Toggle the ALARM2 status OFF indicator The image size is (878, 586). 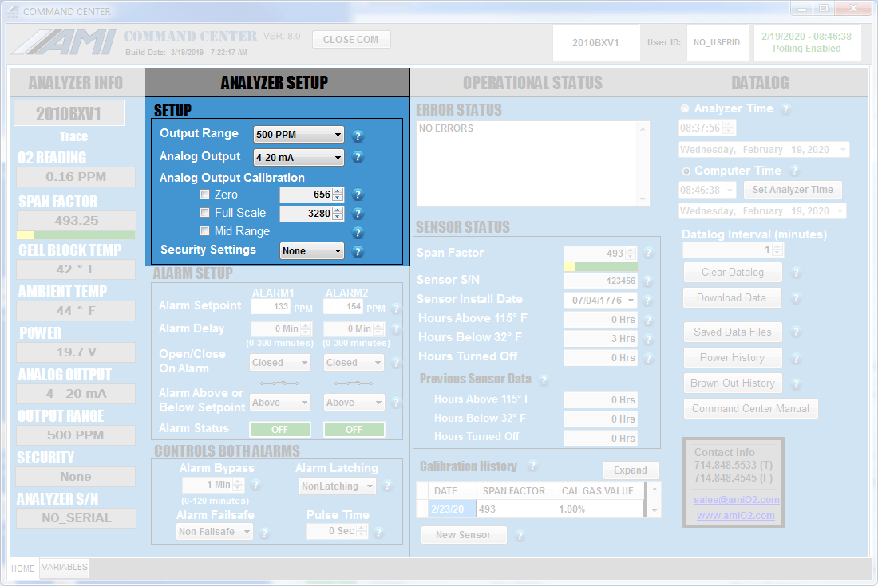354,430
